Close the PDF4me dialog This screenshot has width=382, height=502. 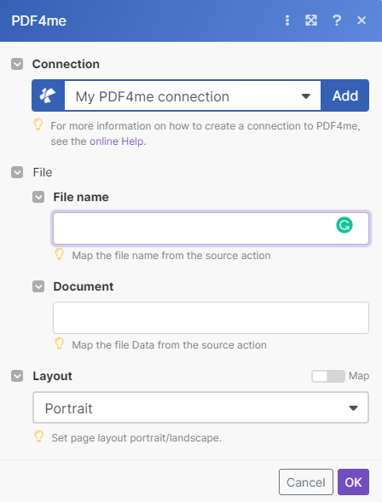(362, 20)
